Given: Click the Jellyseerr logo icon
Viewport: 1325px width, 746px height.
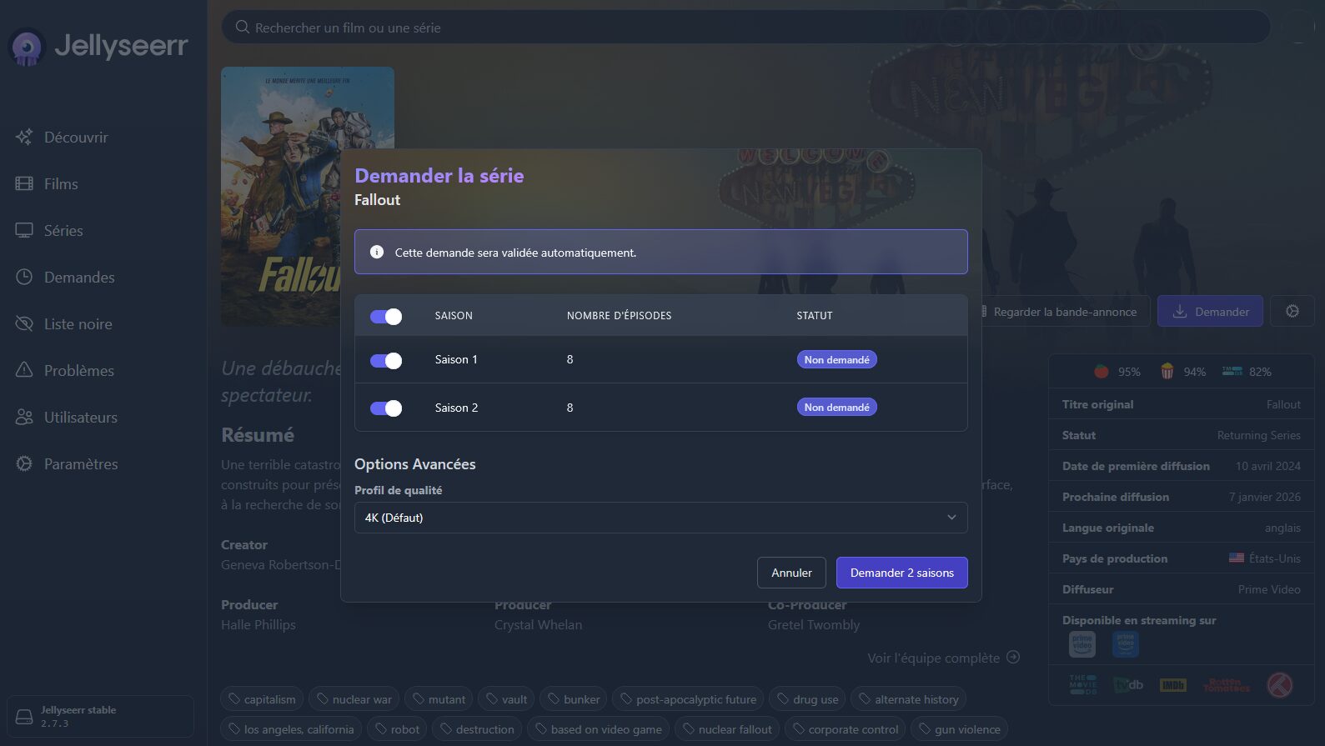Looking at the screenshot, I should click(x=27, y=47).
